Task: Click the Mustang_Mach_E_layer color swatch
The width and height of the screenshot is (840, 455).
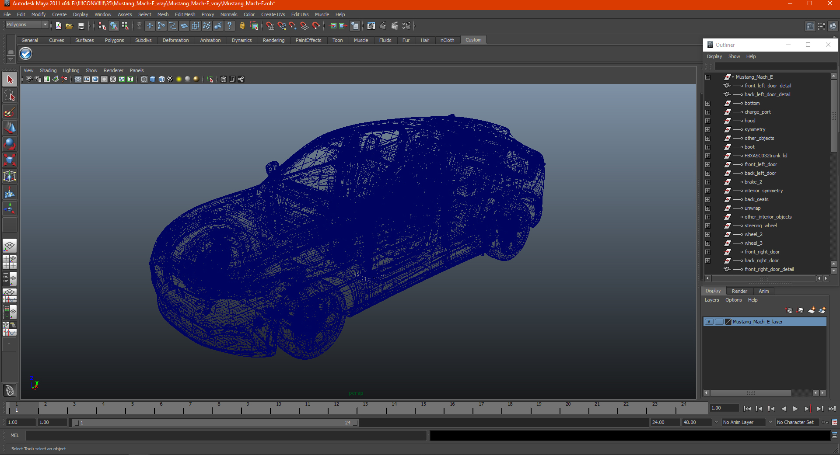Action: pos(728,322)
